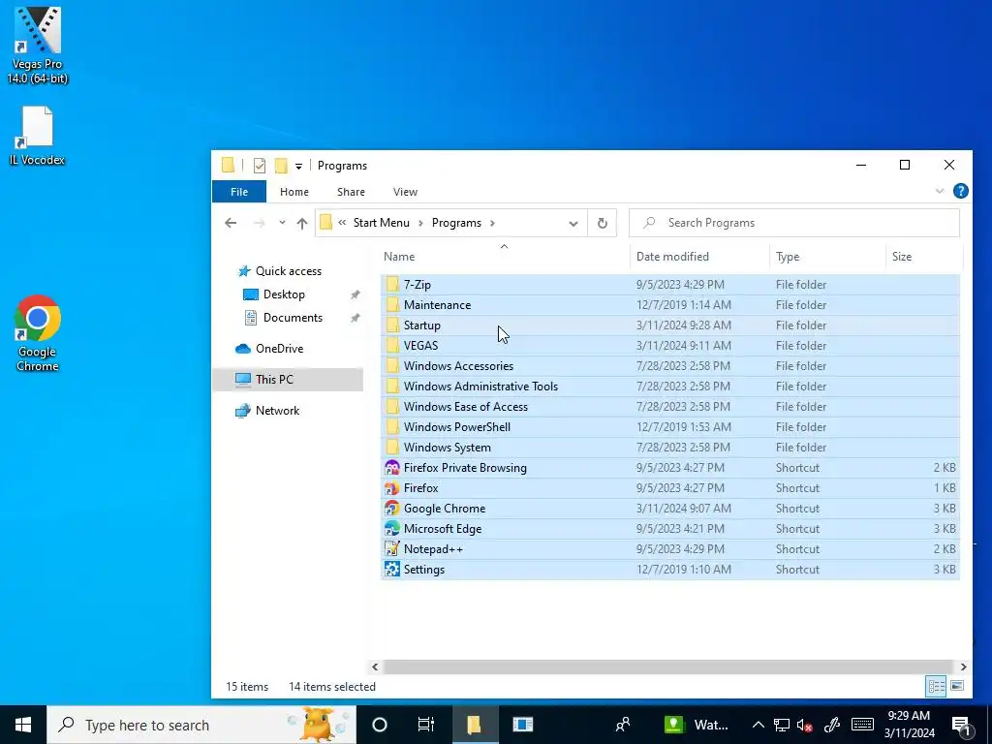
Task: Click File Explorer taskbar icon
Action: 475,725
